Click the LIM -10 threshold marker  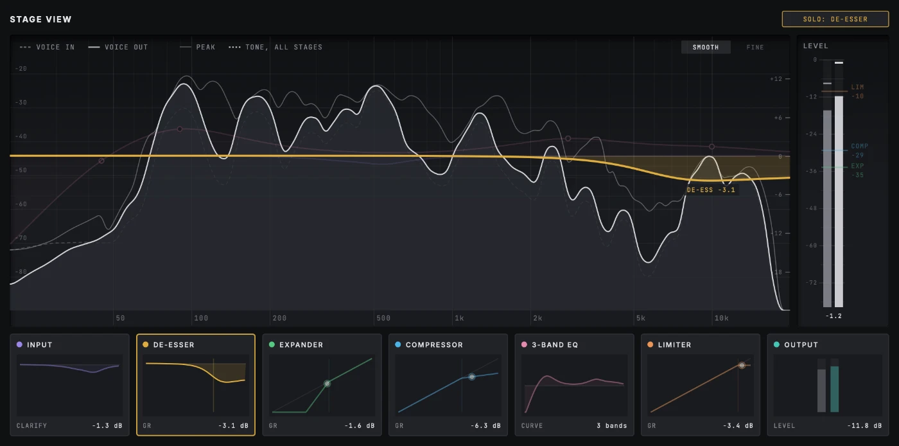(857, 91)
